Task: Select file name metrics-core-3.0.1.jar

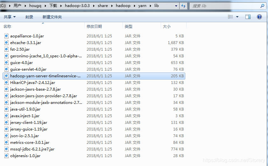Action: click(x=30, y=142)
